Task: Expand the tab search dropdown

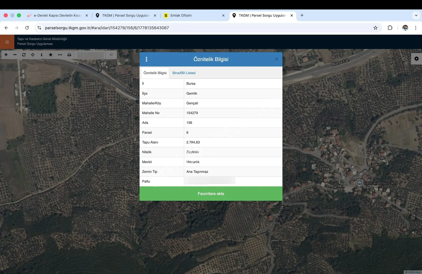Action: click(x=416, y=15)
